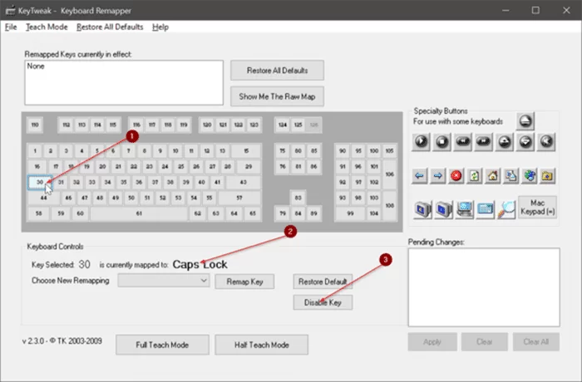Select key 58 in the bottom row
Viewport: 582px width, 382px height.
(x=38, y=213)
